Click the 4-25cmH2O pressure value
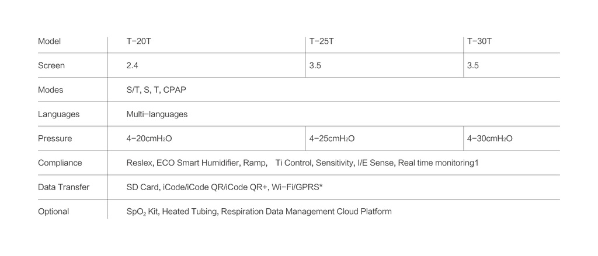The height and width of the screenshot is (256, 598). [x=332, y=139]
